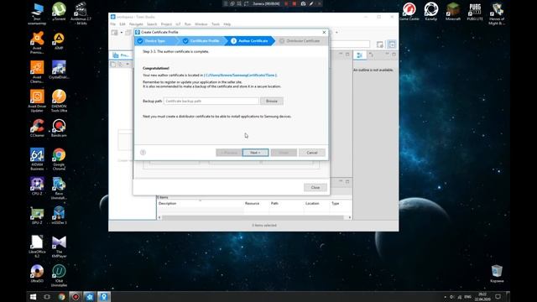Click the Close button in Certificate Manager
Image resolution: width=537 pixels, height=302 pixels.
(x=315, y=187)
